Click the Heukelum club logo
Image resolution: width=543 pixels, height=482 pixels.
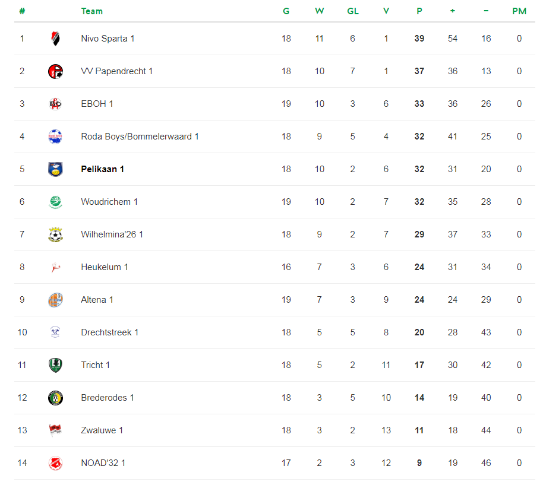pyautogui.click(x=55, y=268)
